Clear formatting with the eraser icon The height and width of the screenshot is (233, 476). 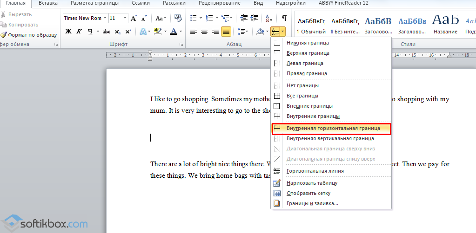pos(178,19)
